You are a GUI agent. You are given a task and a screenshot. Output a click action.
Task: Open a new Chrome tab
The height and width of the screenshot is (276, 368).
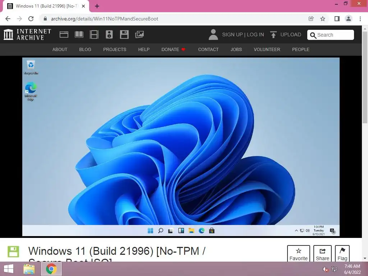97,6
